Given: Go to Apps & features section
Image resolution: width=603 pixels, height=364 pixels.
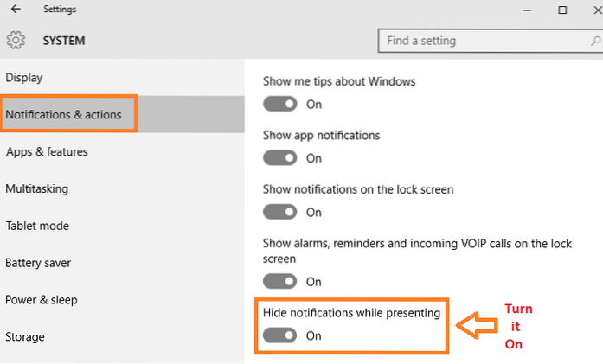Looking at the screenshot, I should 47,152.
